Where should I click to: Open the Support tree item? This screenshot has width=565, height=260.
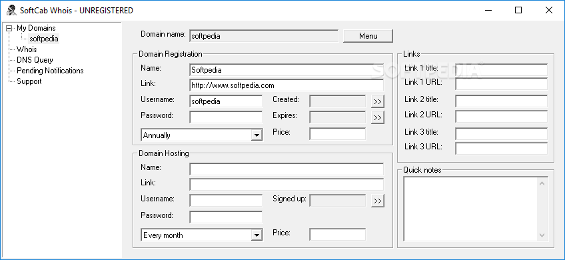[x=29, y=81]
